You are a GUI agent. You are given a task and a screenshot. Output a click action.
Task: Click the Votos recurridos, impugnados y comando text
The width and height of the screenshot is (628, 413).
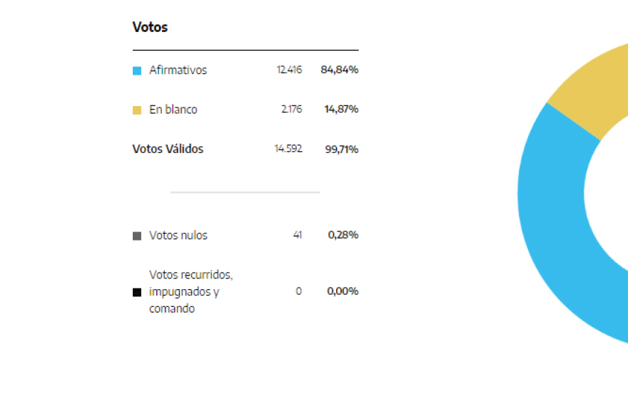pyautogui.click(x=191, y=291)
